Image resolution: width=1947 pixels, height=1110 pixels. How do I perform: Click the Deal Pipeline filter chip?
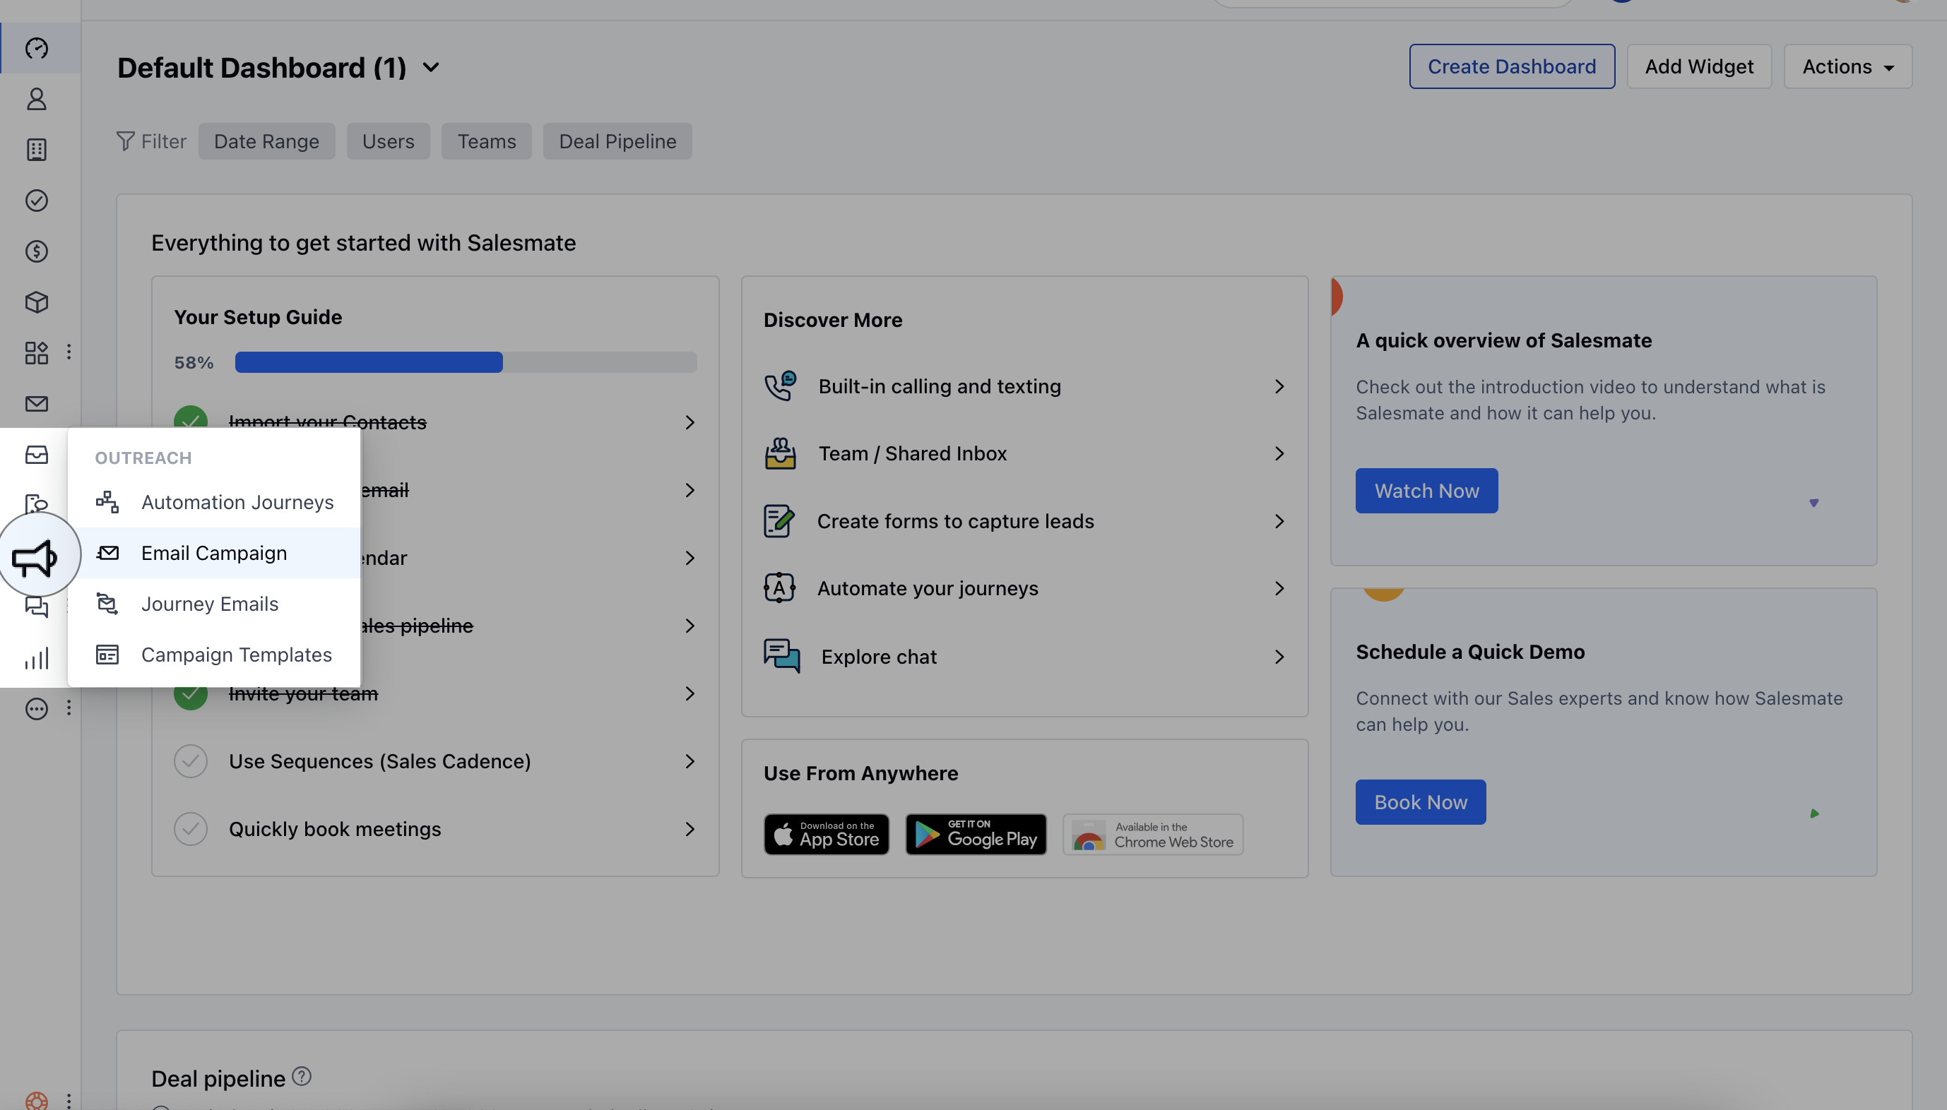[617, 141]
